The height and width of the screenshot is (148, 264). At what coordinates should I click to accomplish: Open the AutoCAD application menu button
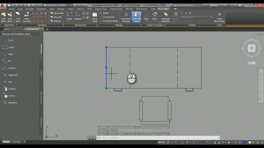[x=3, y=6]
